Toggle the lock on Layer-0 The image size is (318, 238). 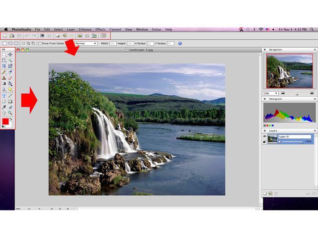pos(264,142)
